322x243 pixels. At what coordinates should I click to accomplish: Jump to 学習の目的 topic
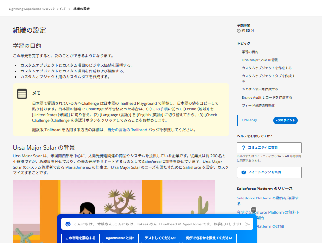[250, 52]
